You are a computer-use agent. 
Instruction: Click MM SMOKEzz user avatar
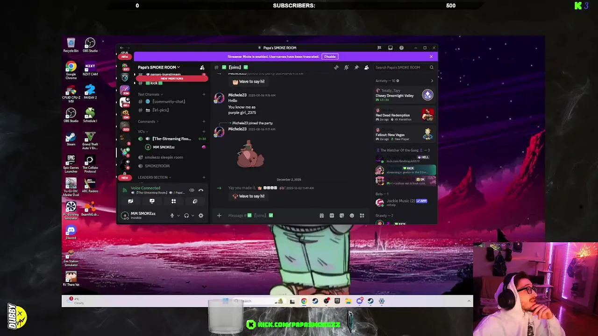pyautogui.click(x=125, y=215)
